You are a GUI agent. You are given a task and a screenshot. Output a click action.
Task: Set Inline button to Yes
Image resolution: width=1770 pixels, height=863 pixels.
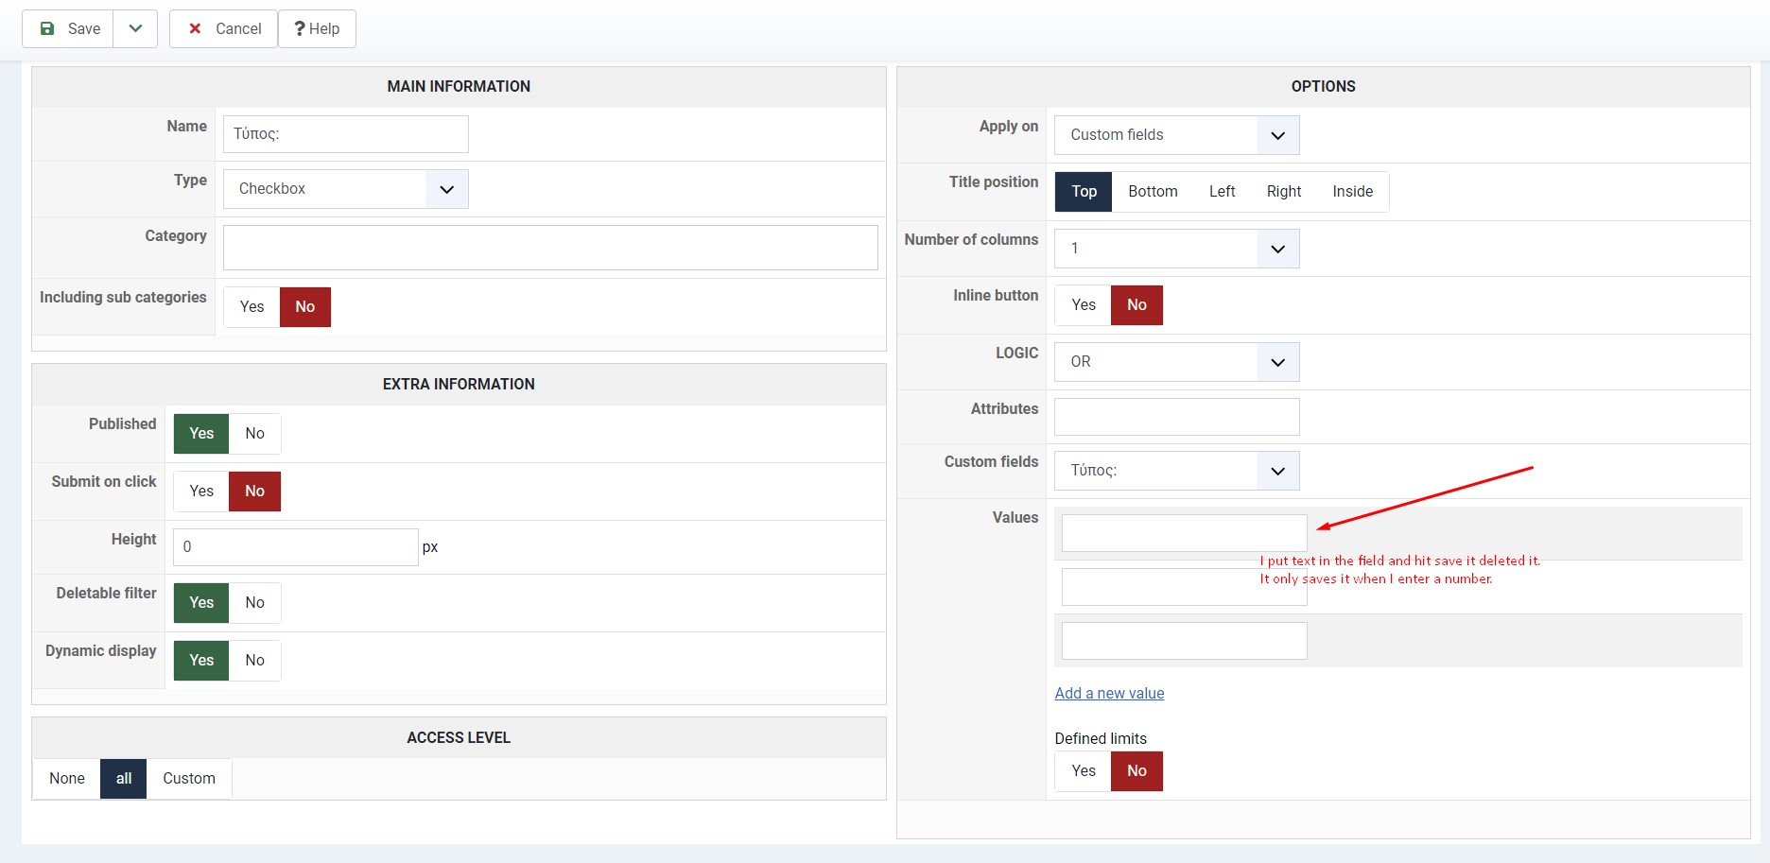[x=1084, y=304]
